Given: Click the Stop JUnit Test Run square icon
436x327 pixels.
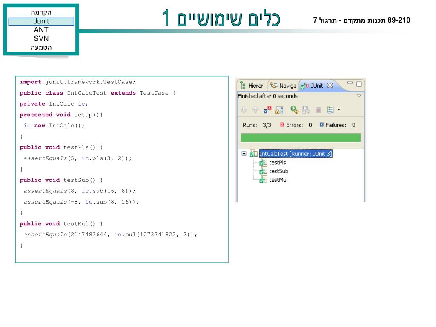Looking at the screenshot, I should pos(318,110).
